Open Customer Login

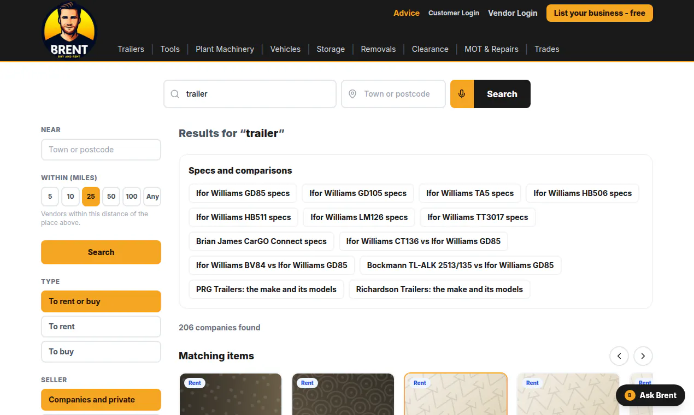(x=454, y=13)
